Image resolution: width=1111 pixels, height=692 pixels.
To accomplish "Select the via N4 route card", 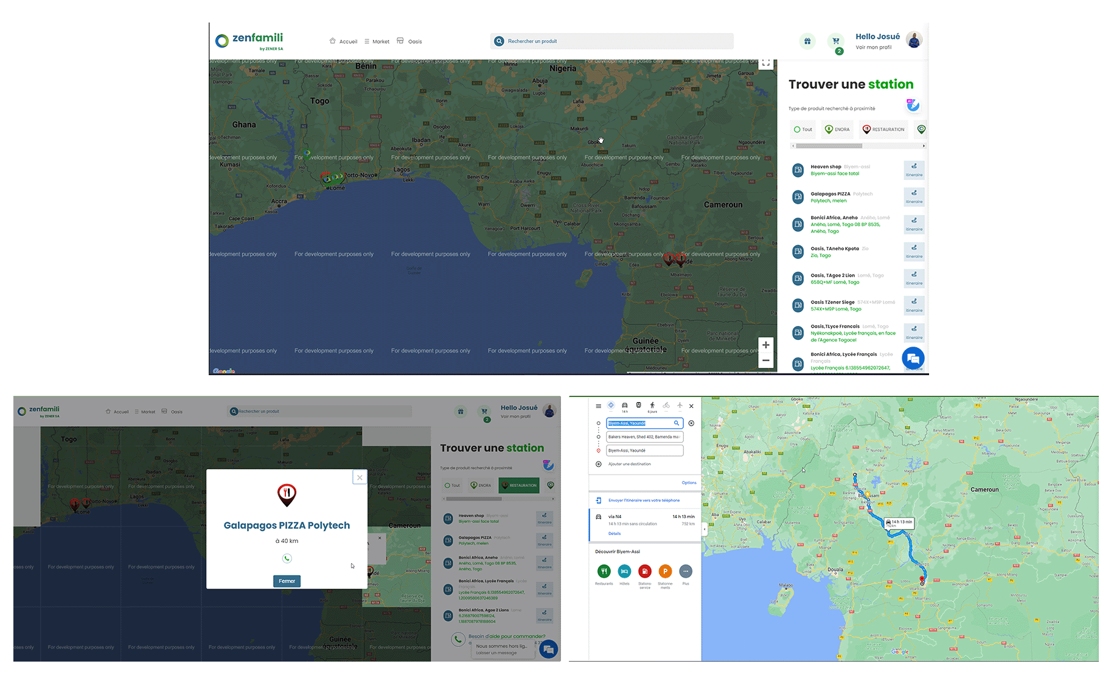I will tap(645, 525).
